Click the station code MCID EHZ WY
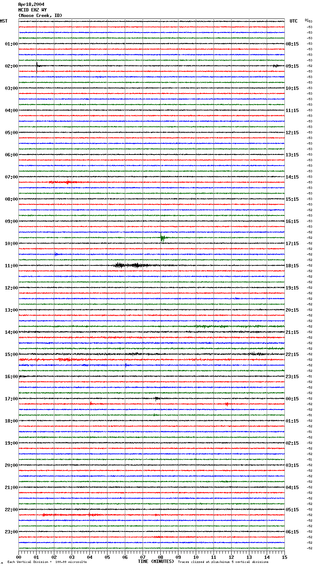314x567 pixels. [33, 10]
